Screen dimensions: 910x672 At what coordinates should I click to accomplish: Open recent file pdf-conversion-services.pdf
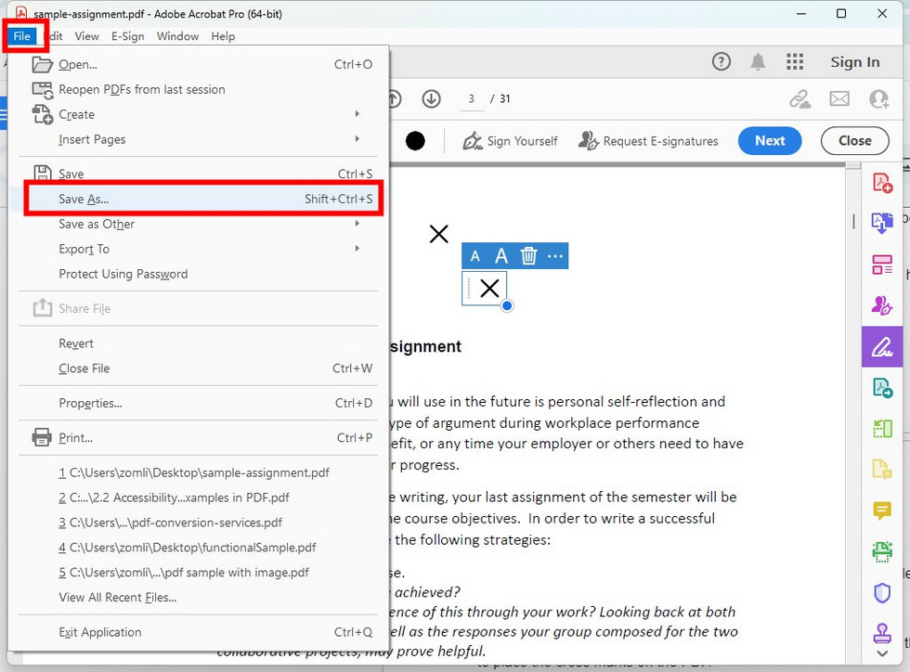click(x=199, y=523)
